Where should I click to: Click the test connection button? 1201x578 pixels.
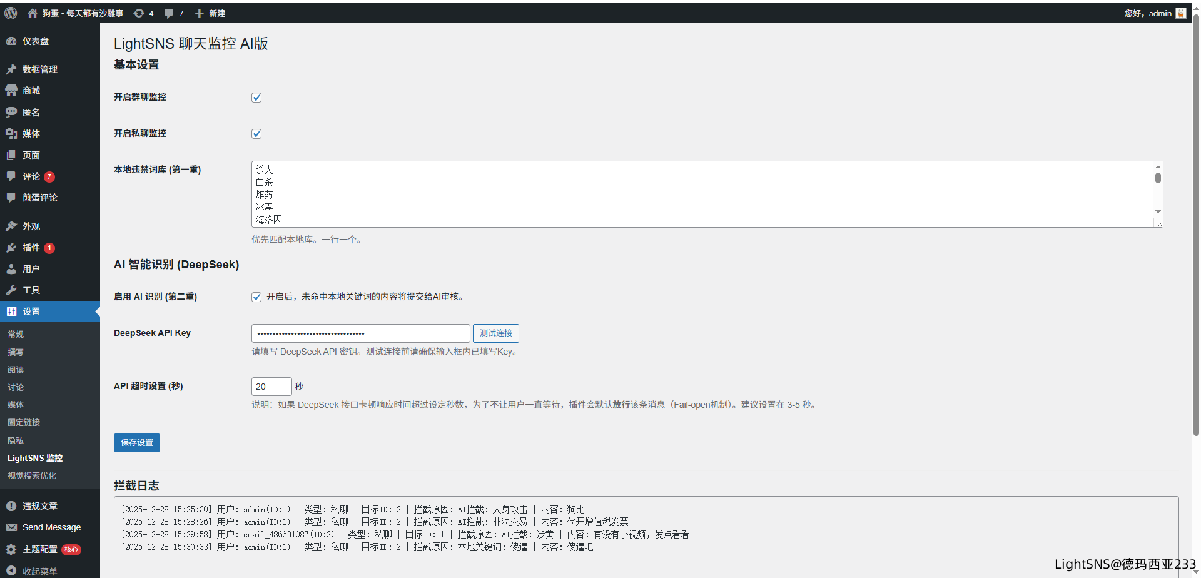495,333
